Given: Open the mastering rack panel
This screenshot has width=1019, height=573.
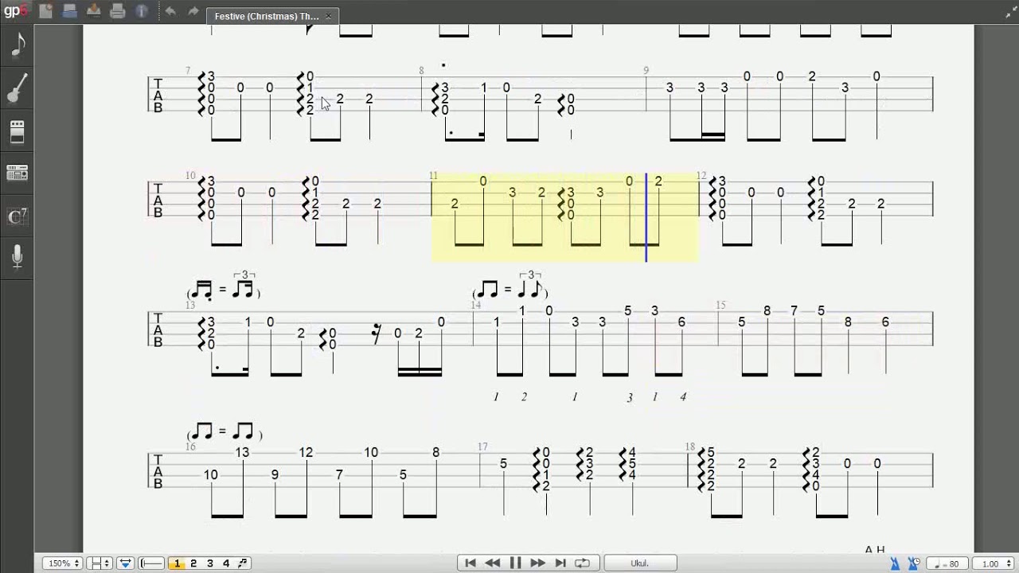Looking at the screenshot, I should pos(18,172).
